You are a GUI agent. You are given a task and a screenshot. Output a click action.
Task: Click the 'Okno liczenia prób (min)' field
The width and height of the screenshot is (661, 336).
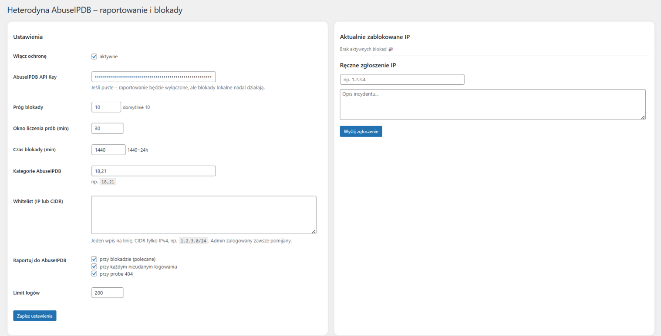pyautogui.click(x=108, y=128)
